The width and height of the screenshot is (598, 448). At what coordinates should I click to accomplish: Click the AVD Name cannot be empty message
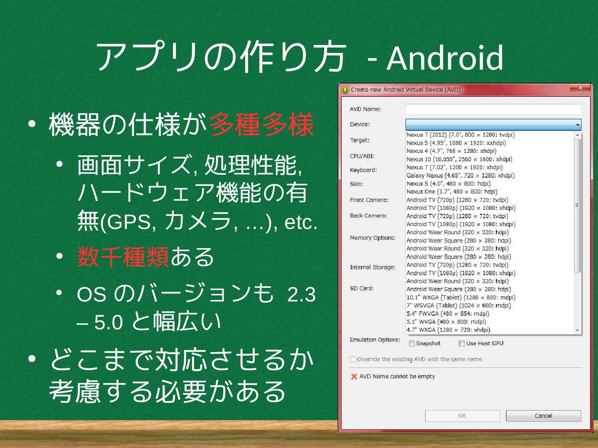(x=397, y=376)
